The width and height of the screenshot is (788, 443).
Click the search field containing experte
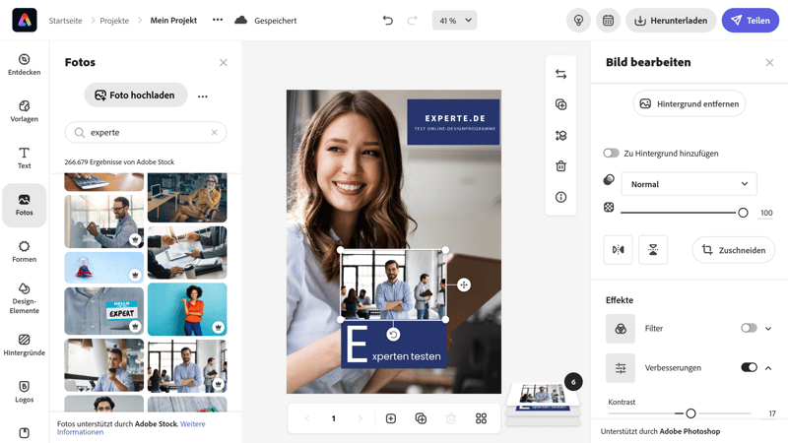[146, 132]
